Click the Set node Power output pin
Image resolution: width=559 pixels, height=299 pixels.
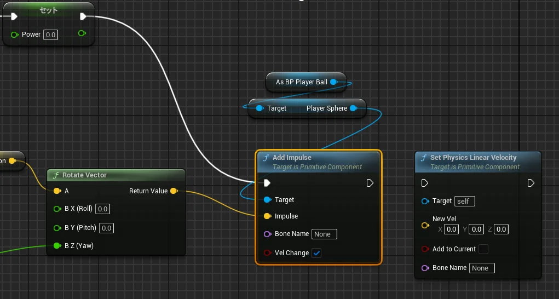pyautogui.click(x=82, y=34)
